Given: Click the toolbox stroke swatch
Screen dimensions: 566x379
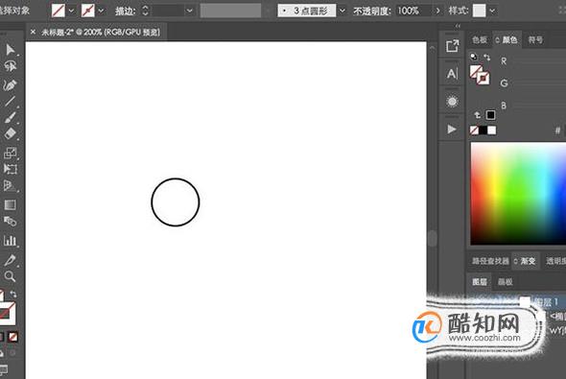Looking at the screenshot, I should point(8,313).
